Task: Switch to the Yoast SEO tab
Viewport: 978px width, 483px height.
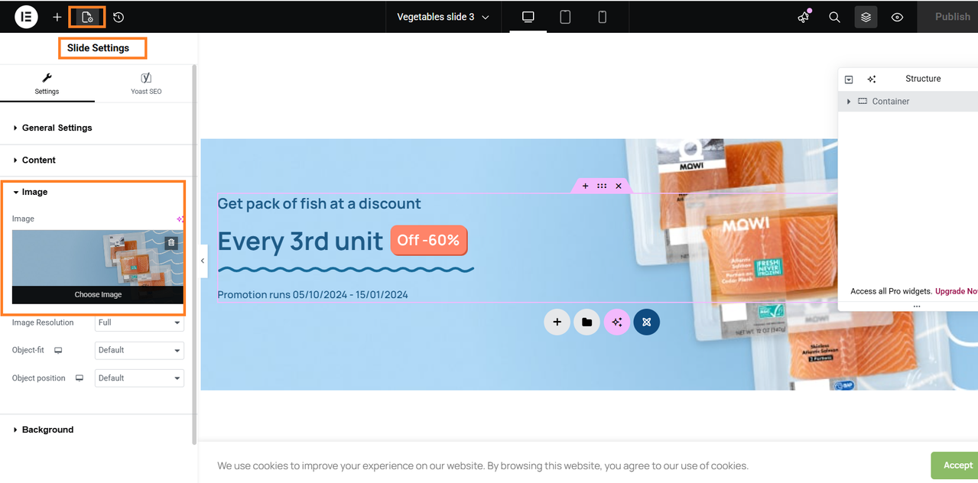Action: [146, 84]
